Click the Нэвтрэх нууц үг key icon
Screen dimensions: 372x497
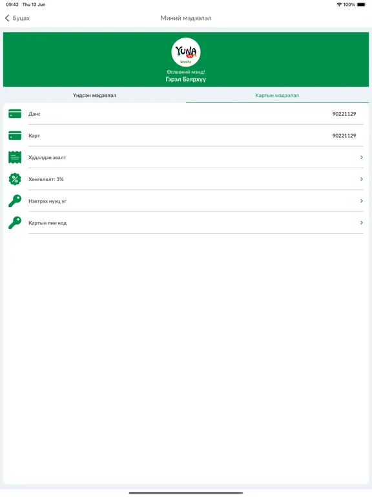(15, 201)
